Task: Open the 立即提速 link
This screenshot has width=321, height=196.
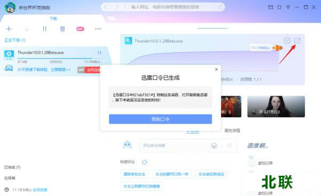Action: [60, 70]
